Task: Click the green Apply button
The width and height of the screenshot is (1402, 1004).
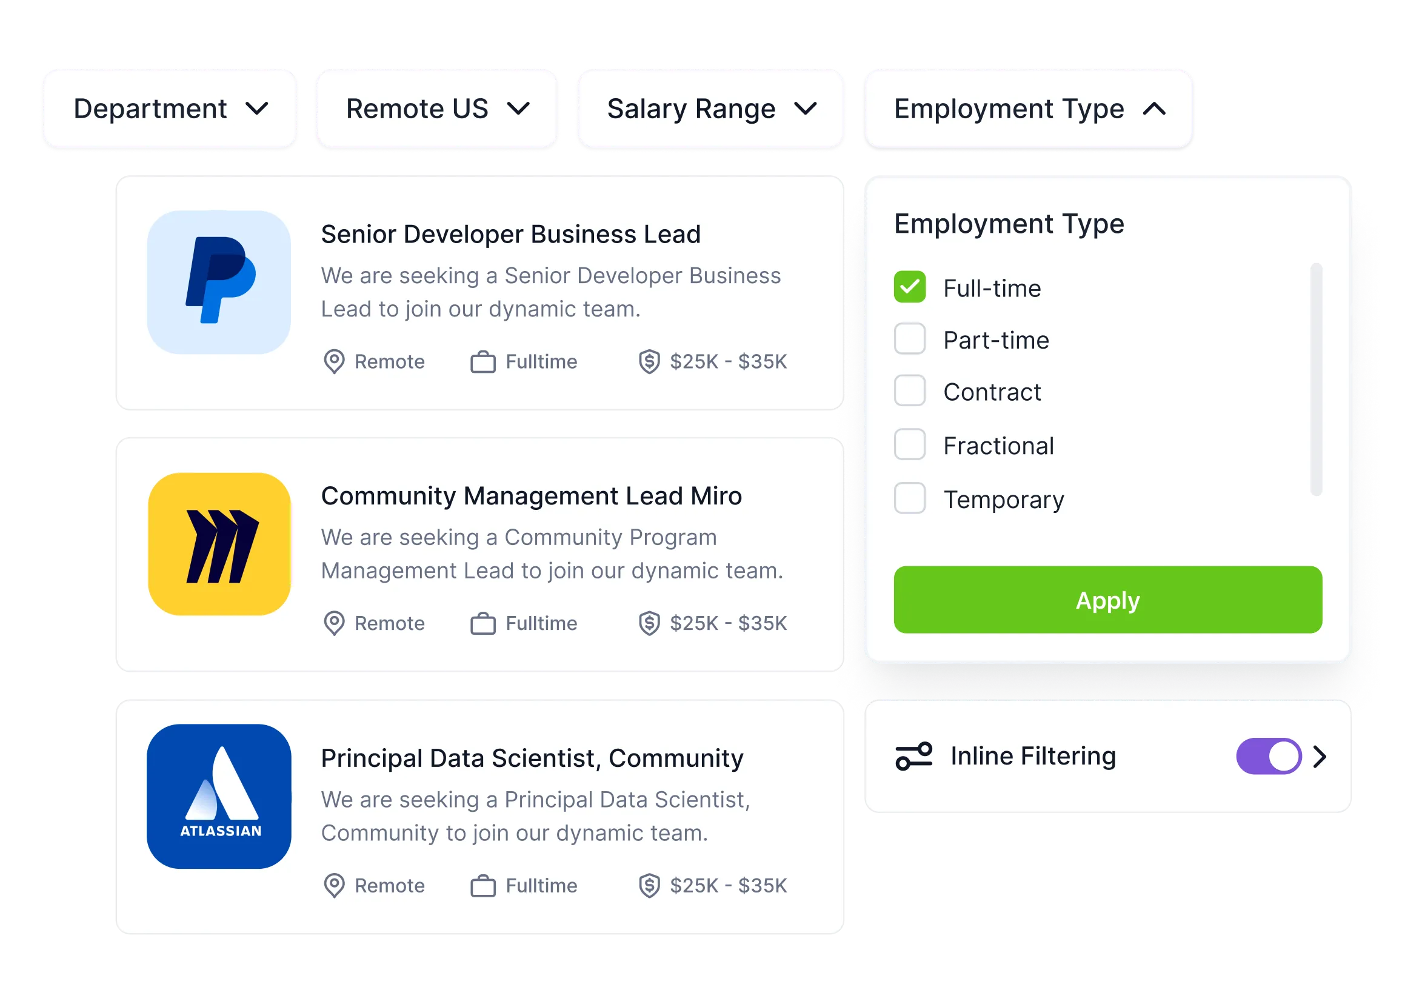Action: (1107, 600)
